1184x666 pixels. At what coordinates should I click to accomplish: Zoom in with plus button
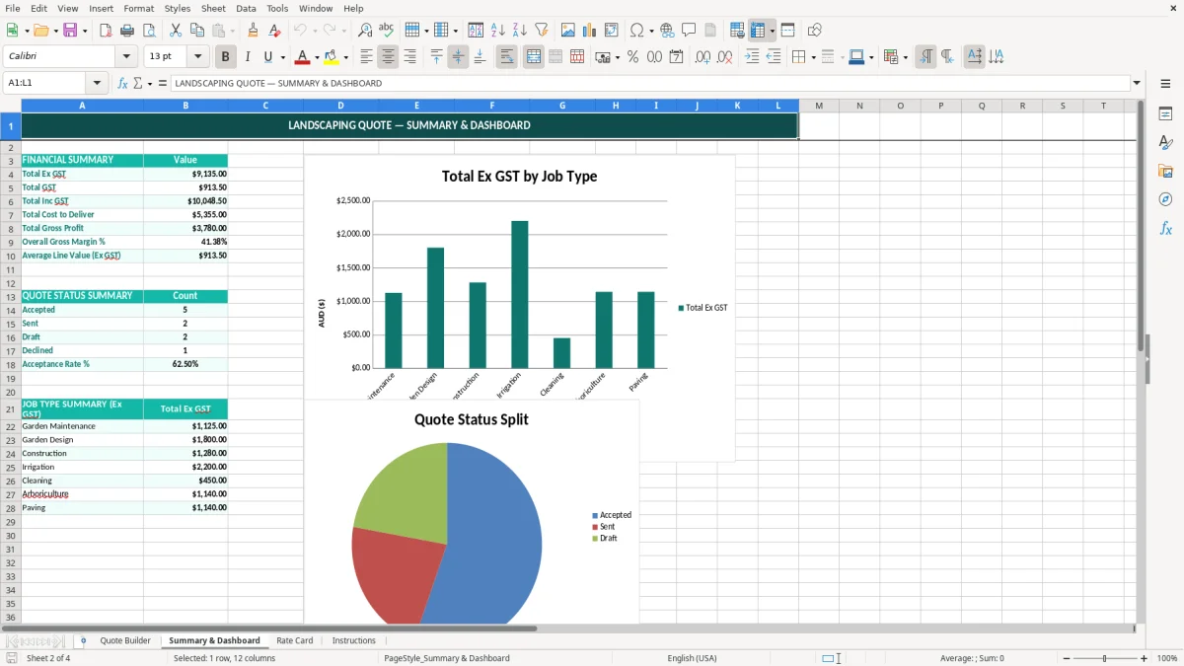tap(1145, 658)
